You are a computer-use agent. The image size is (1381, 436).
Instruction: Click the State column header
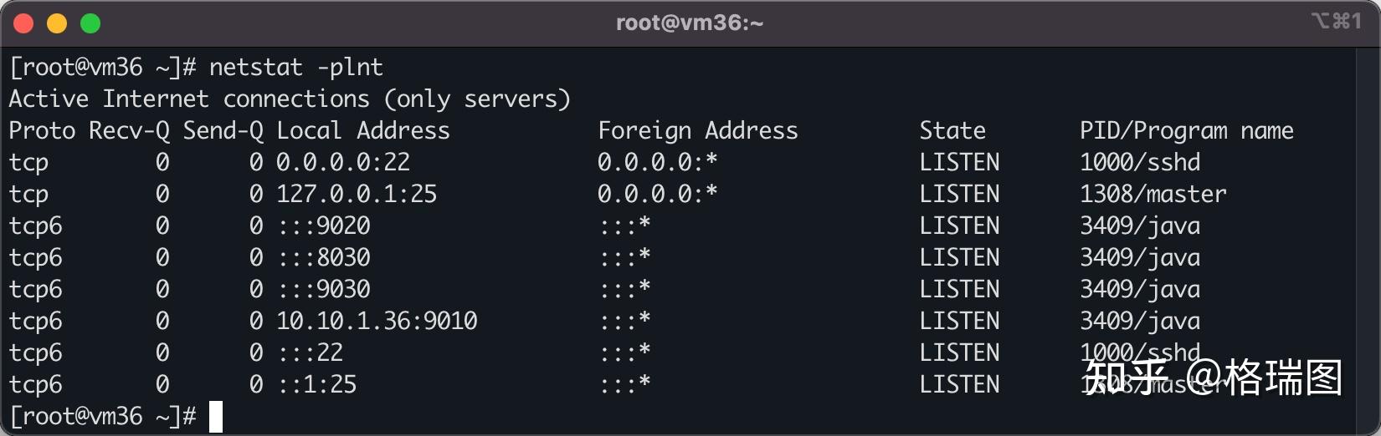952,130
